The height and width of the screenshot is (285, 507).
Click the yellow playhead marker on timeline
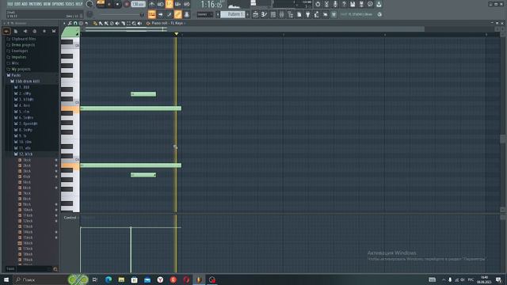tap(176, 33)
